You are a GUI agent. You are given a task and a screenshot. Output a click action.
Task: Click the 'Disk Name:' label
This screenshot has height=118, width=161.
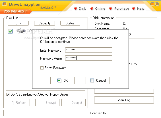point(102,24)
